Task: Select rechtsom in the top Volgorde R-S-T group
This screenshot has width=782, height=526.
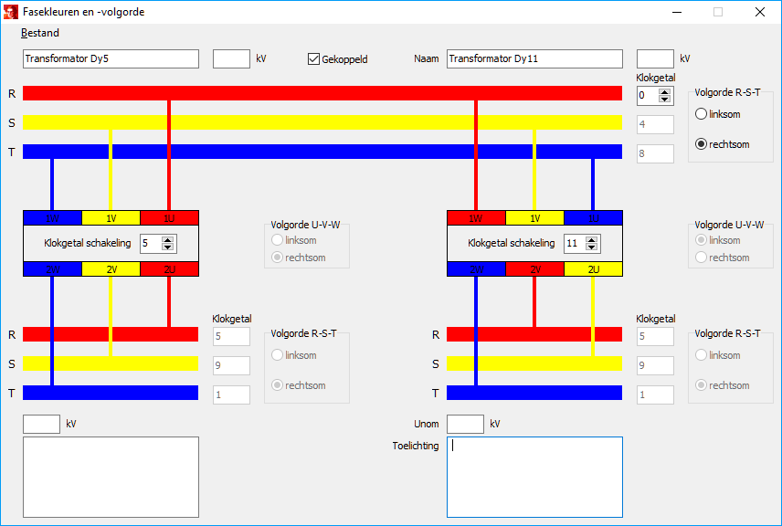Action: pos(702,144)
